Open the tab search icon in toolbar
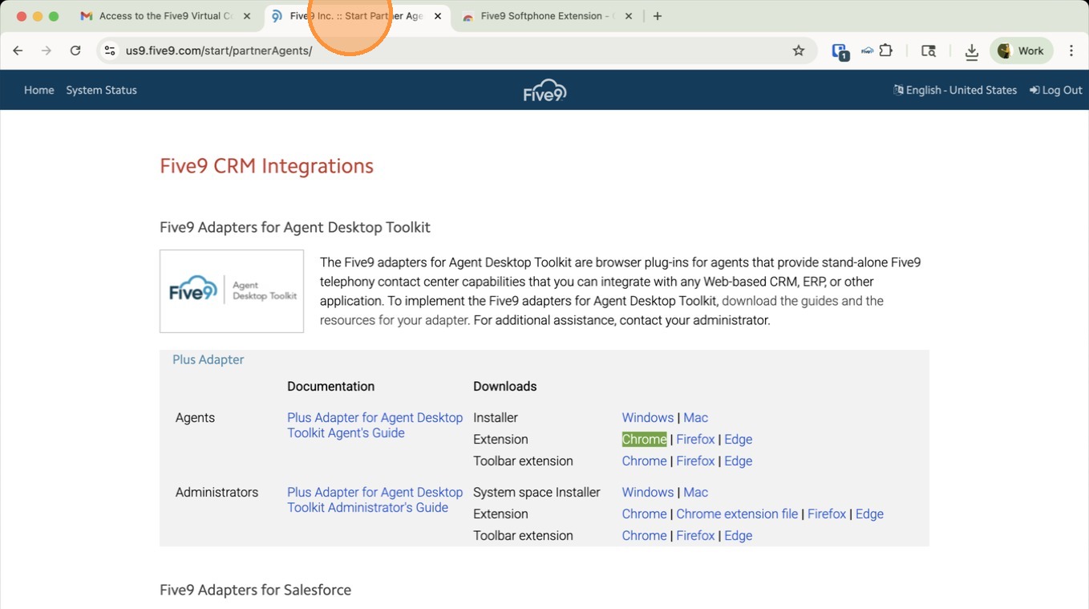 point(929,51)
